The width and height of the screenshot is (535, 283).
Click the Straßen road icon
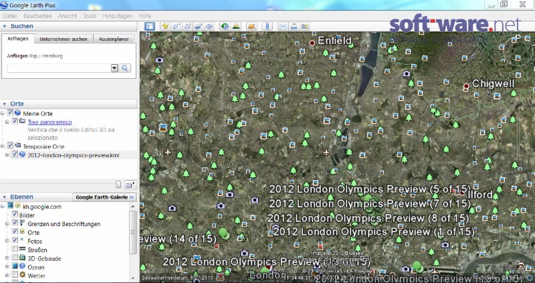tap(23, 249)
